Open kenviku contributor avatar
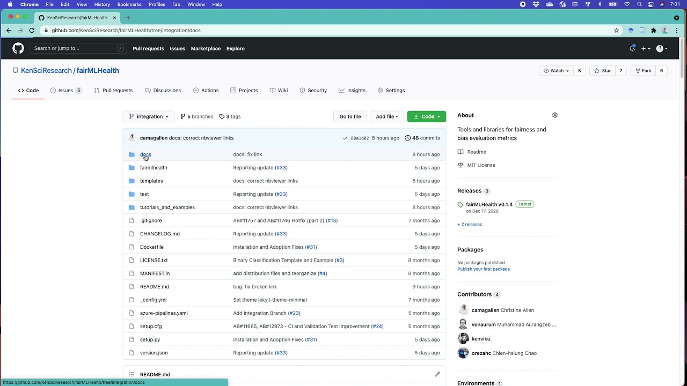 click(x=463, y=338)
